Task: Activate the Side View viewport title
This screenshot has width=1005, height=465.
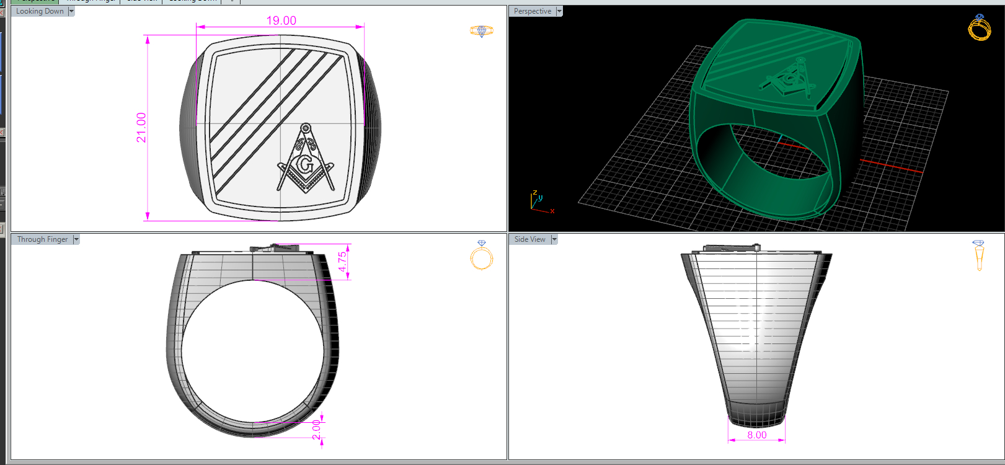Action: click(529, 239)
